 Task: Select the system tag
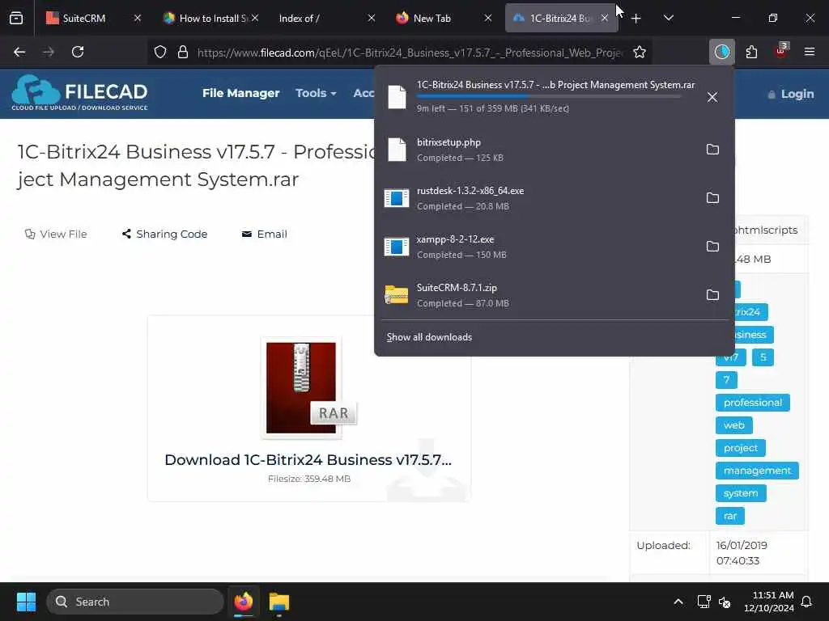tap(741, 493)
